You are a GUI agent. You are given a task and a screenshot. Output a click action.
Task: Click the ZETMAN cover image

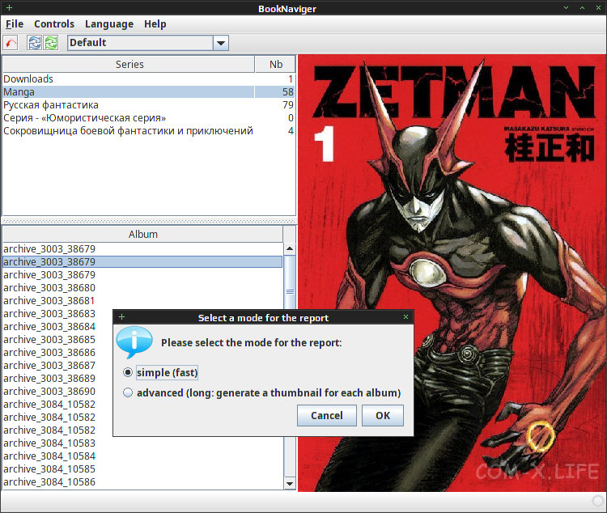[x=452, y=273]
